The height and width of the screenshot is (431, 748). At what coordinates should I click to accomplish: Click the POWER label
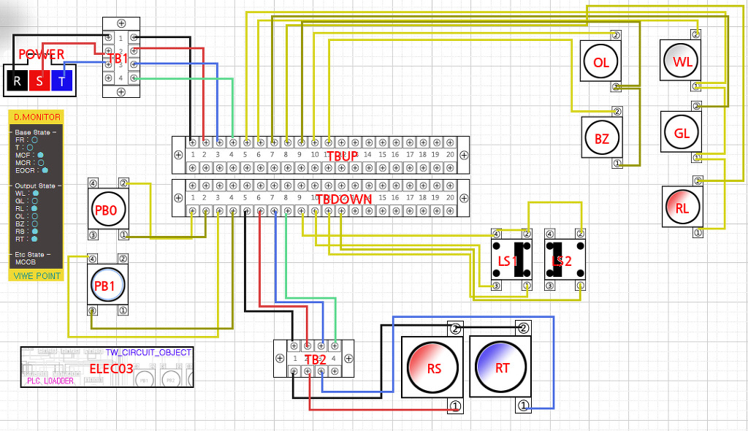click(42, 54)
